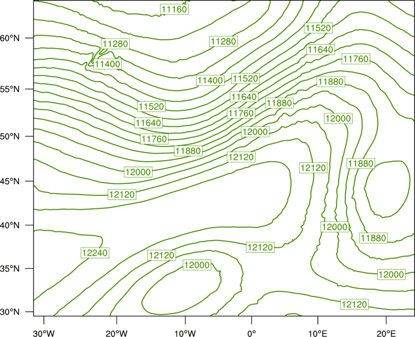Select the 35°N latitude tick label
415x337 pixels.
click(10, 269)
